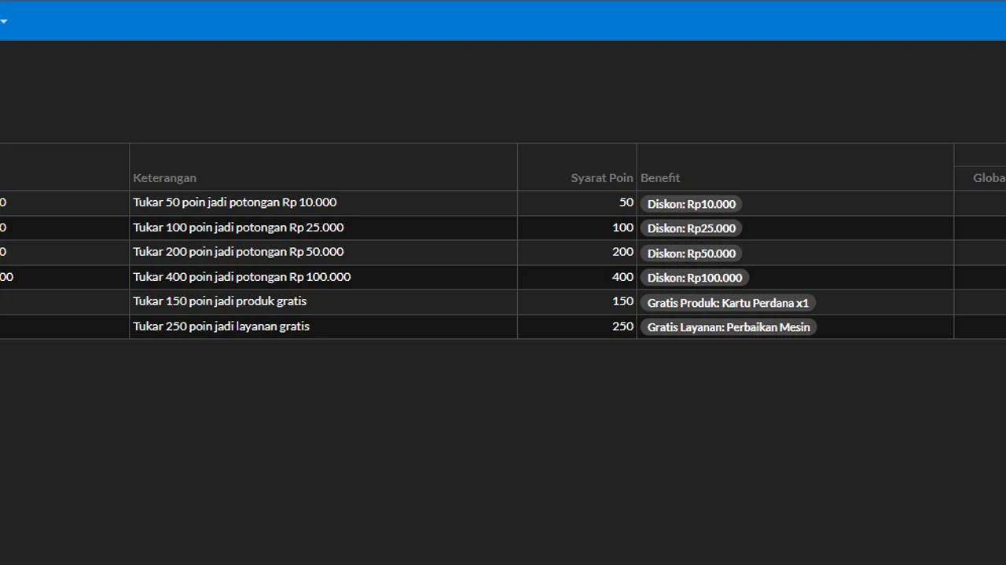Click the Diskon: Rp25.000 benefit tag
This screenshot has height=565, width=1006.
(x=692, y=228)
